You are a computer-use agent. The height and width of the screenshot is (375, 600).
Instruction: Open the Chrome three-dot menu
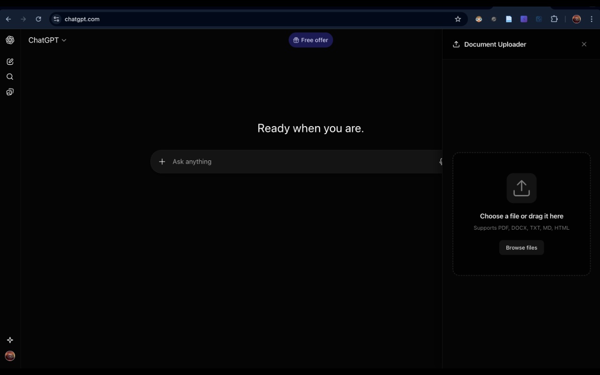592,19
